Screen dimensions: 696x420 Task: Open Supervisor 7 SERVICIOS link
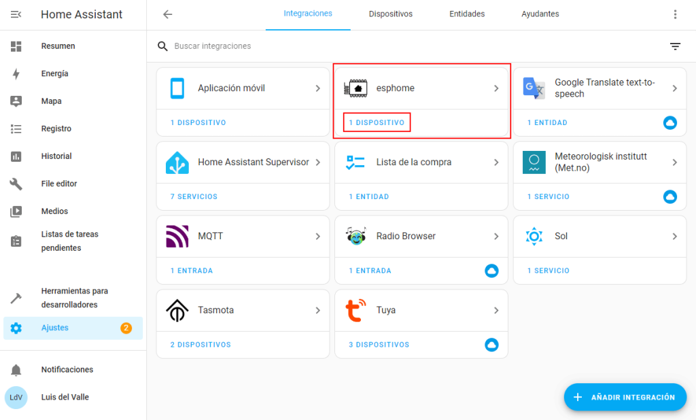pyautogui.click(x=194, y=196)
